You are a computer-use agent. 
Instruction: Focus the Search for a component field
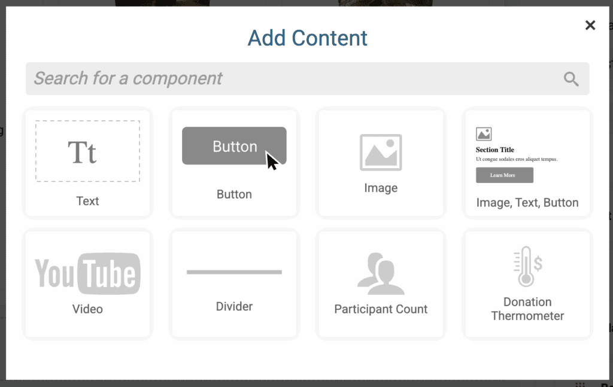point(307,78)
